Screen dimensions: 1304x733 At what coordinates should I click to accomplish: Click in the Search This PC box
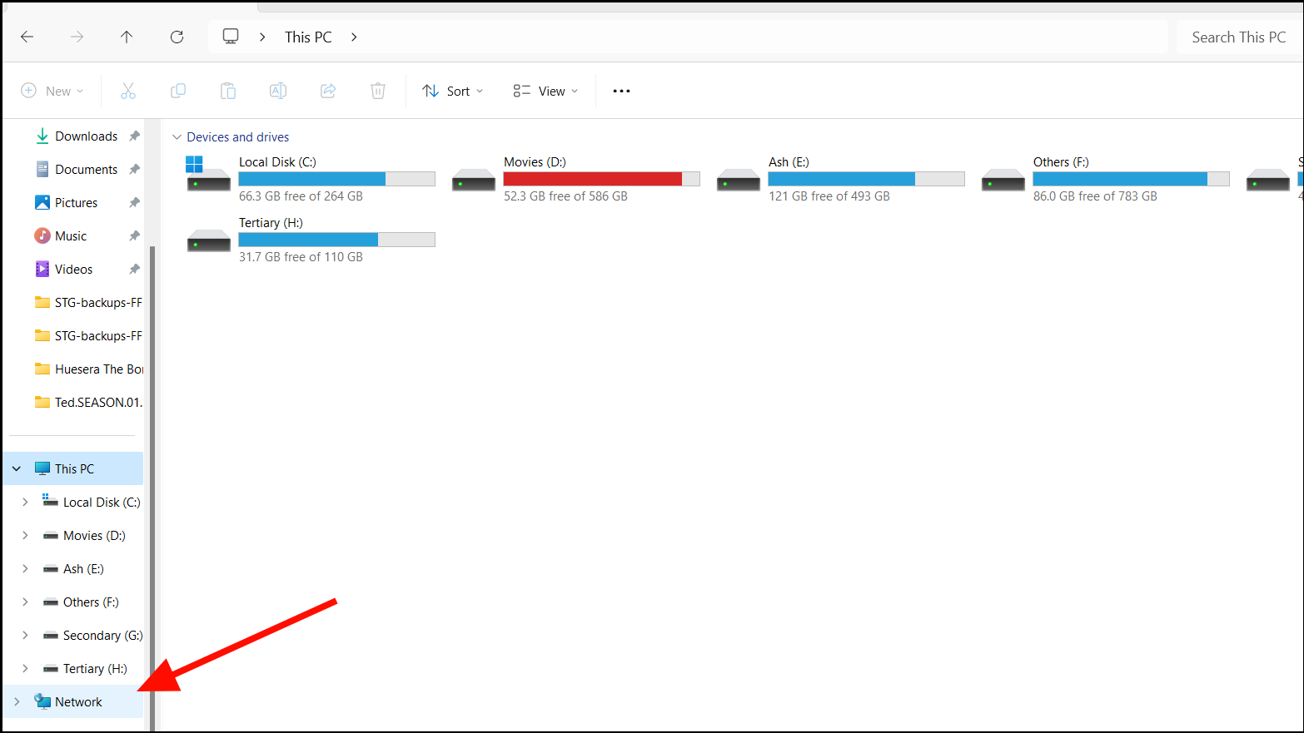(1238, 37)
